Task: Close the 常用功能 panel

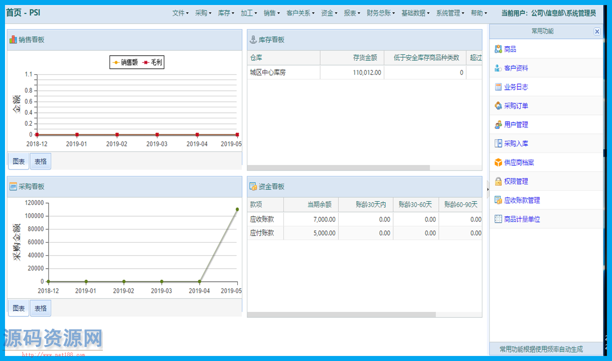Action: tap(597, 31)
